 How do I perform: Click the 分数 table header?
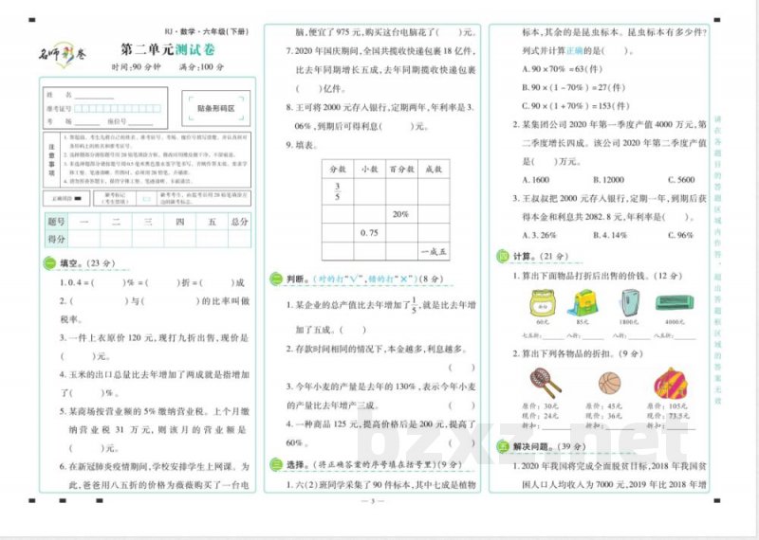coord(338,170)
